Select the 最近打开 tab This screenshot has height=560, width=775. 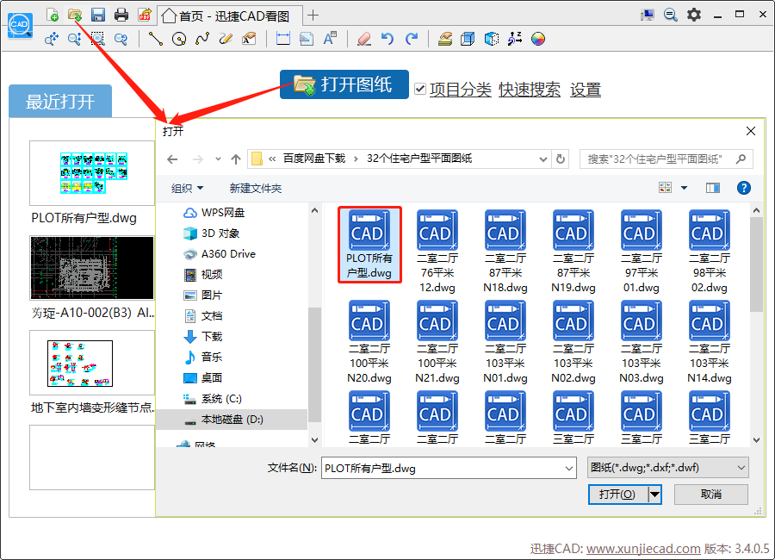60,102
